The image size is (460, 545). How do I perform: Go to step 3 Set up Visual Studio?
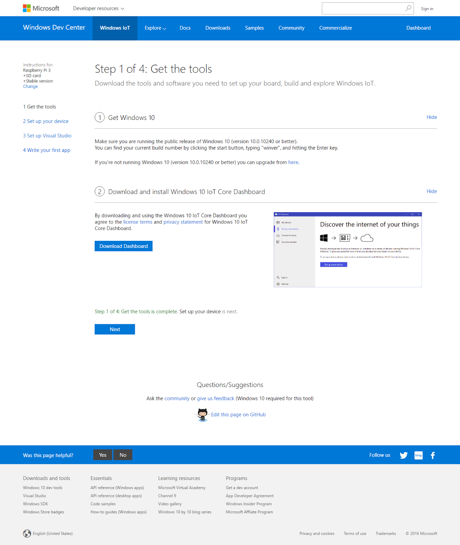tap(47, 136)
